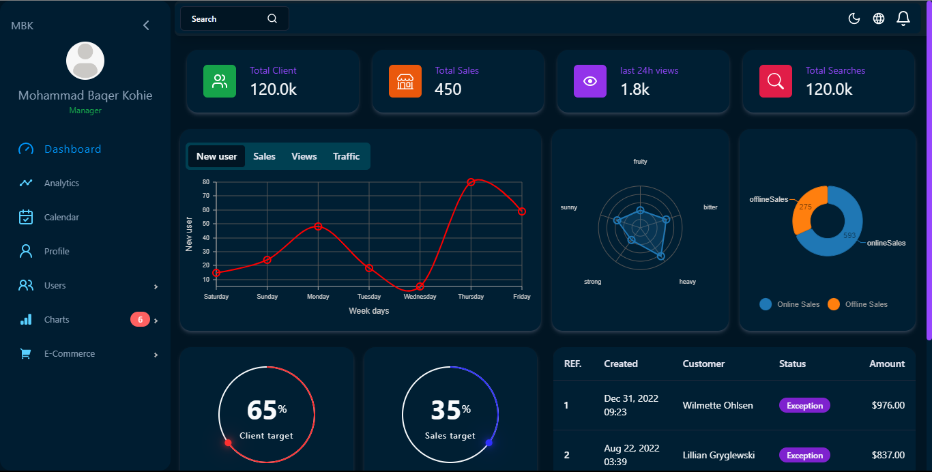Click the purple last 24h views eye icon

[x=590, y=81]
